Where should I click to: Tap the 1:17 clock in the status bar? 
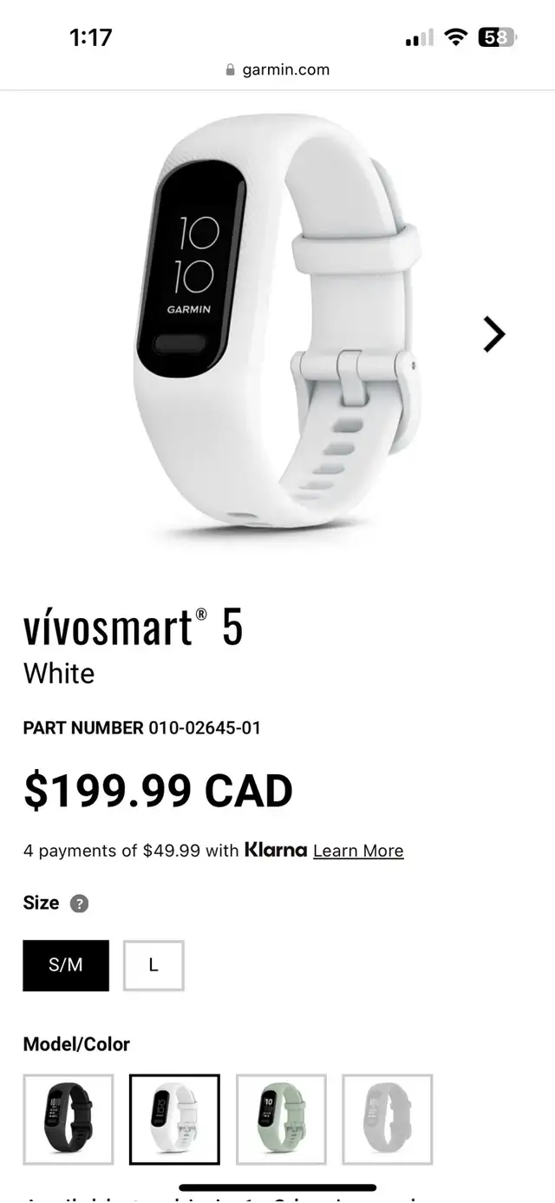click(x=91, y=37)
